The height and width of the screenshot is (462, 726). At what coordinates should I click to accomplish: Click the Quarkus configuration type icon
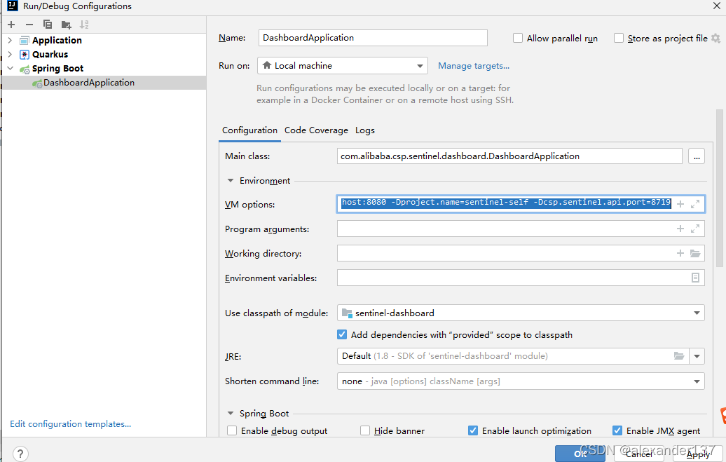pyautogui.click(x=25, y=55)
